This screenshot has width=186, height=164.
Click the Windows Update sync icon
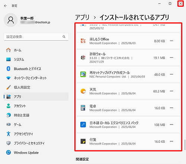9,152
